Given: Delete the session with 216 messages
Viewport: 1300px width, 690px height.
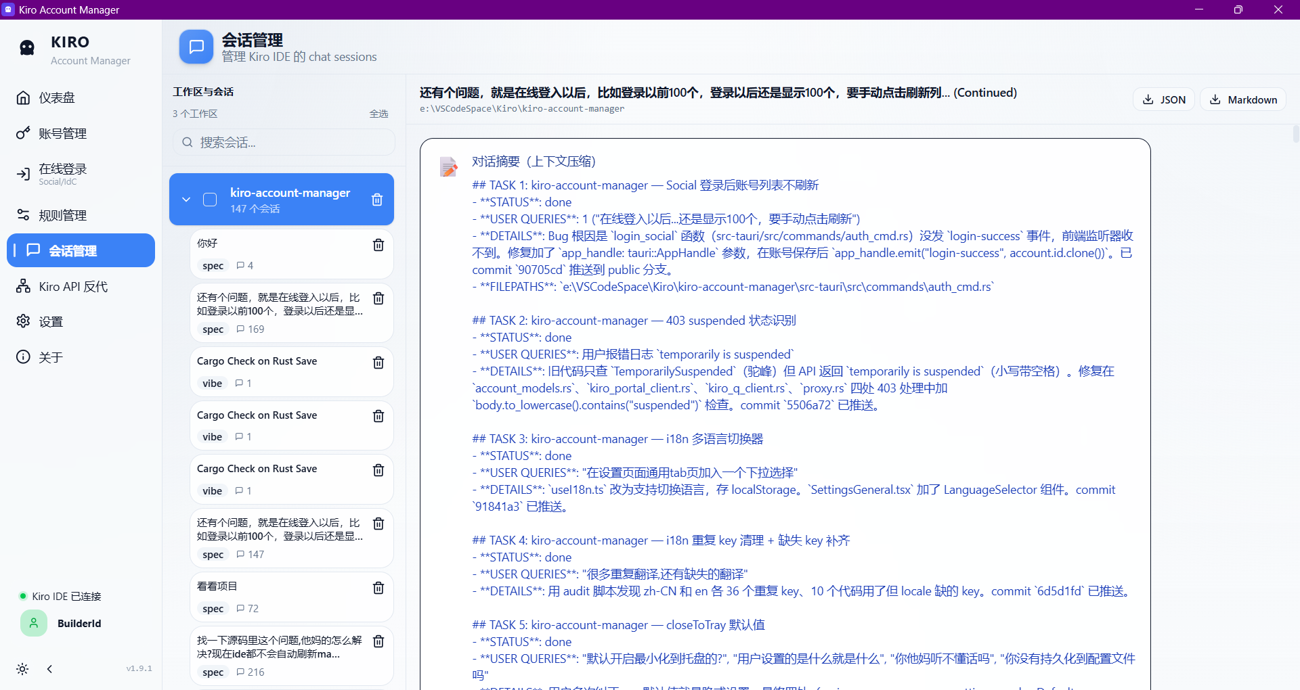Looking at the screenshot, I should pyautogui.click(x=378, y=641).
